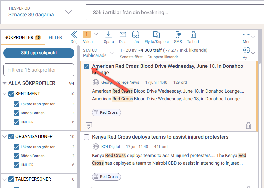
Task: Click the Senaste först sort option
Action: click(131, 57)
